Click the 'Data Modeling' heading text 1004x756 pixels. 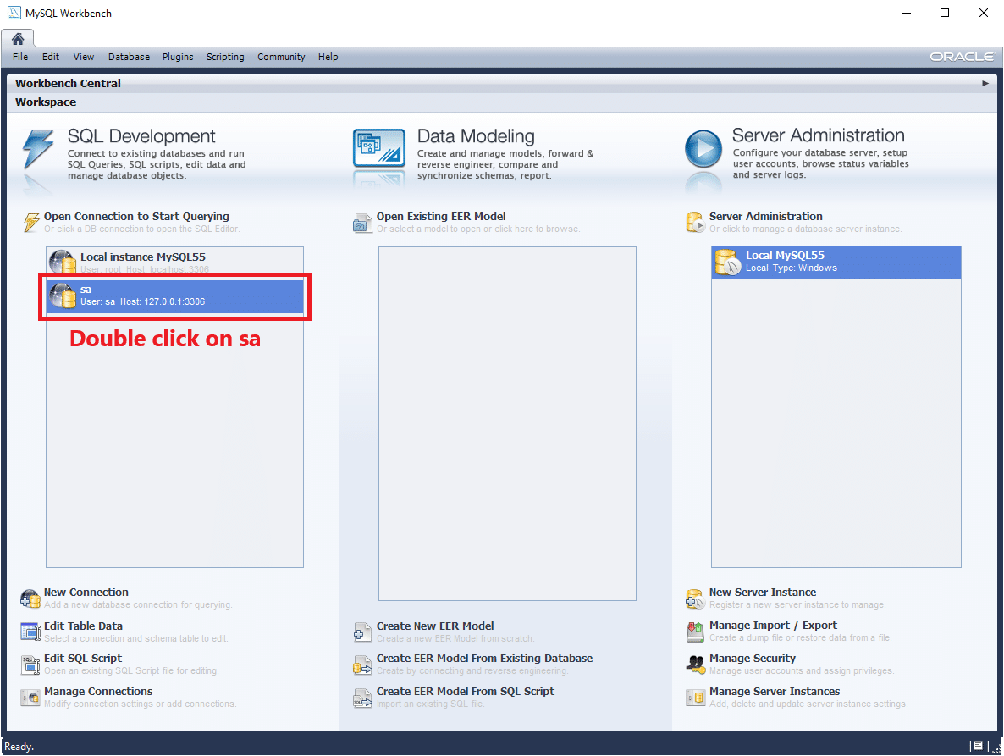[x=476, y=135]
